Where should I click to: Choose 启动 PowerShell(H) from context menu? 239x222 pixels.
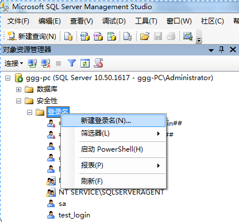tap(113, 149)
